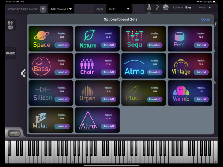Click the Installed label on Space card
This screenshot has width=223, height=167.
pyautogui.click(x=62, y=33)
